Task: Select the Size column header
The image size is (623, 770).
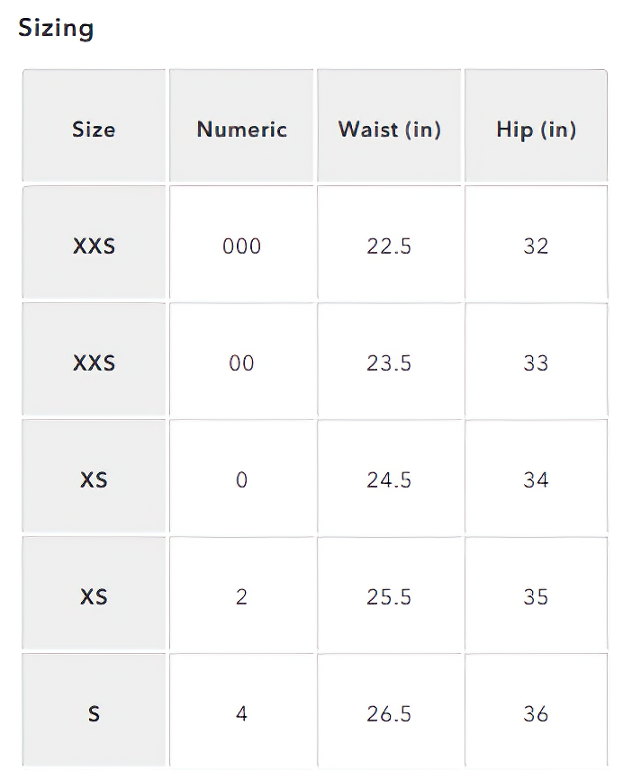Action: [94, 130]
